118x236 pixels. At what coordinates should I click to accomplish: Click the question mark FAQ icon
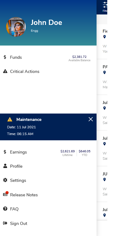coord(5,209)
